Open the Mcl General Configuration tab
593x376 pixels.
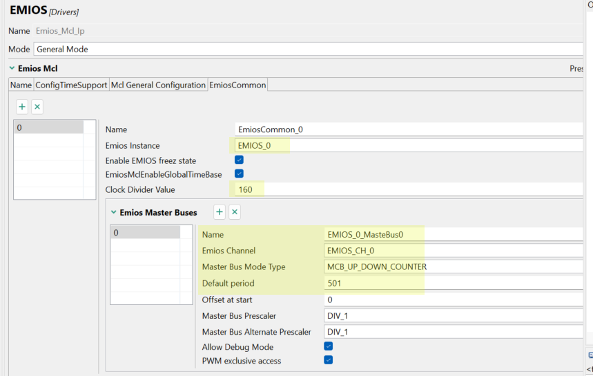(x=158, y=85)
